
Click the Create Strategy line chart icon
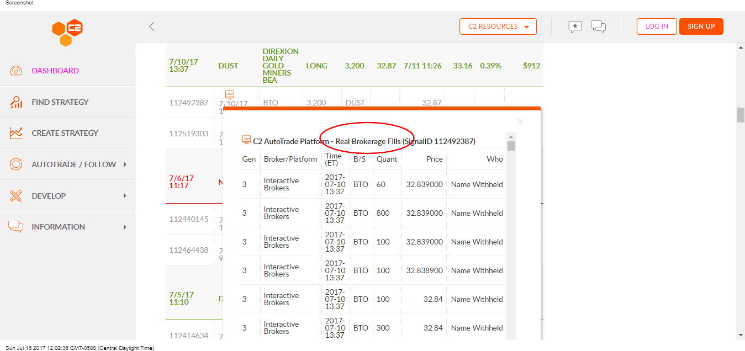coord(16,133)
